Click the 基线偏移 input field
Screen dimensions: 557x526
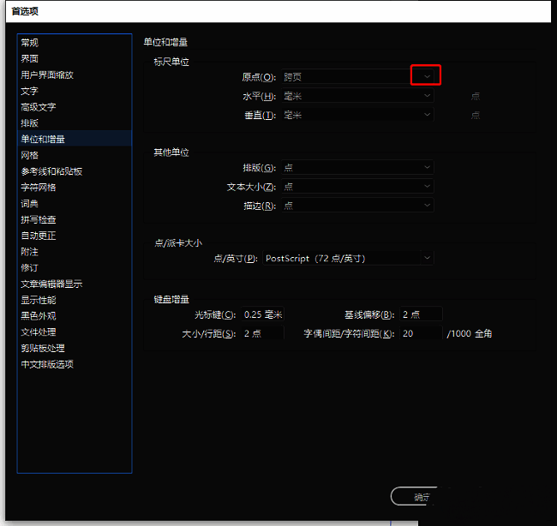pos(420,314)
